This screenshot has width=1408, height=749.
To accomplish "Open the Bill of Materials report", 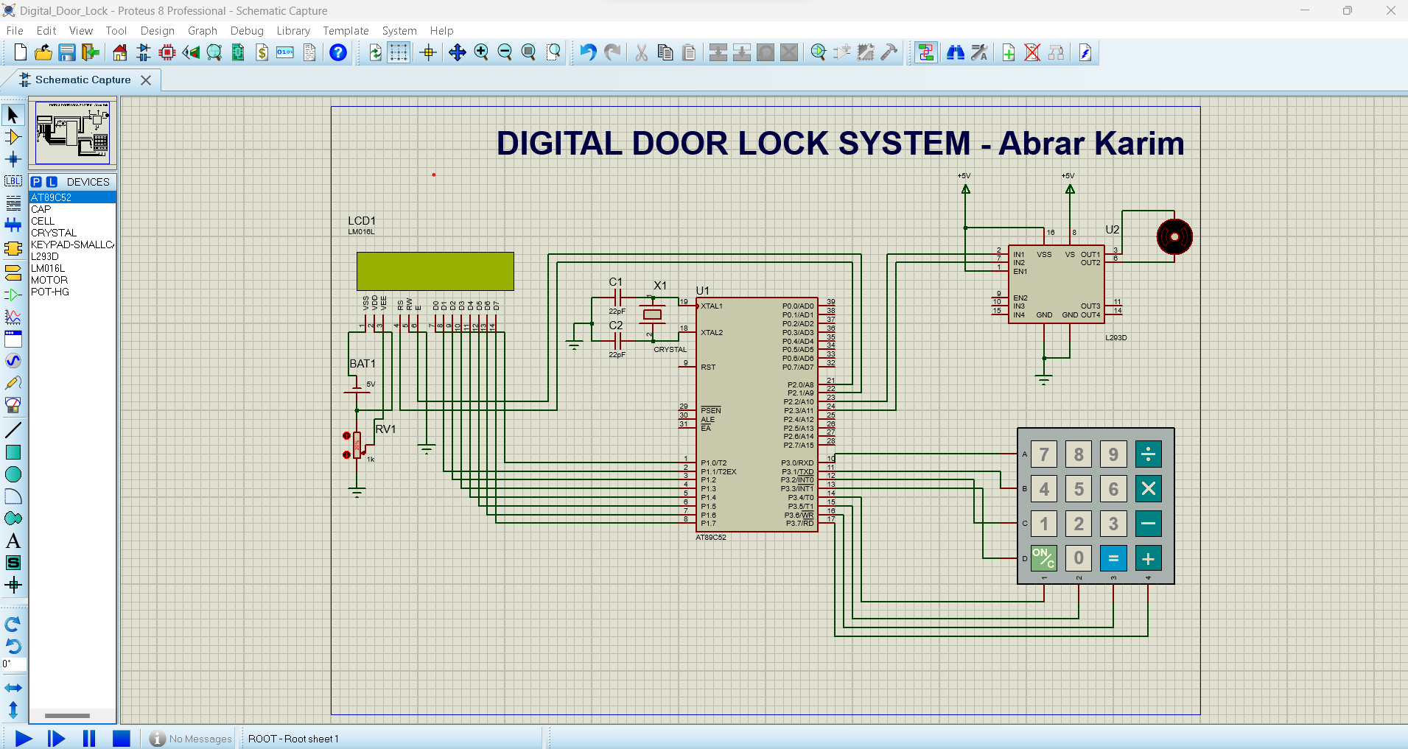I will pyautogui.click(x=262, y=52).
